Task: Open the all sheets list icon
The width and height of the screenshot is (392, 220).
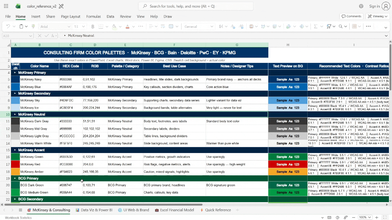Action: [x=21, y=210]
